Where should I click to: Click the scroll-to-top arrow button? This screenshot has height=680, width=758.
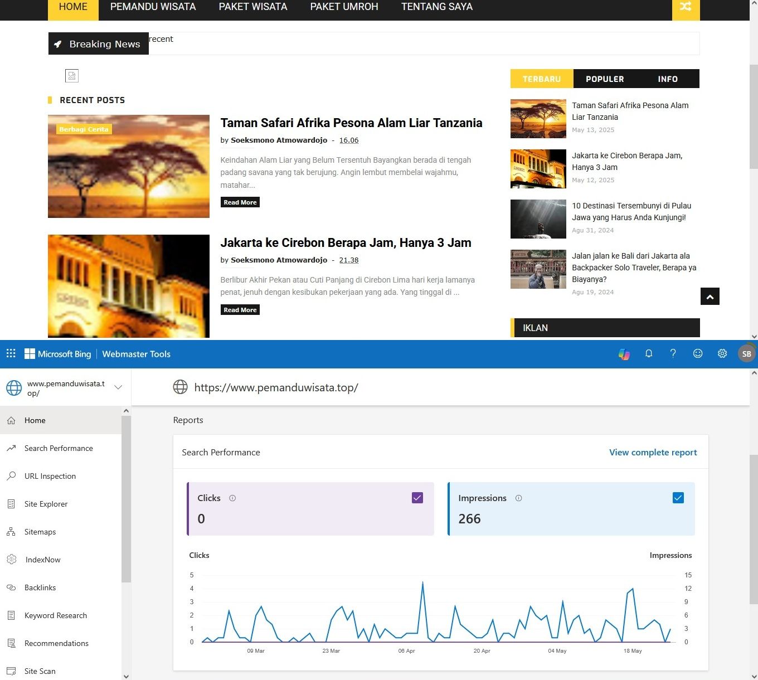point(710,297)
